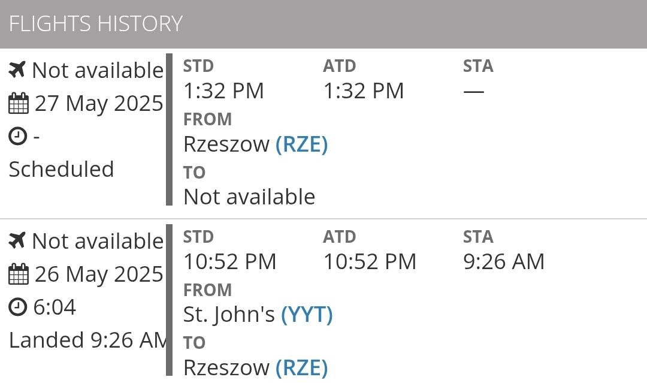This screenshot has height=383, width=647.
Task: Click the 27 May 2025 date
Action: click(x=98, y=104)
